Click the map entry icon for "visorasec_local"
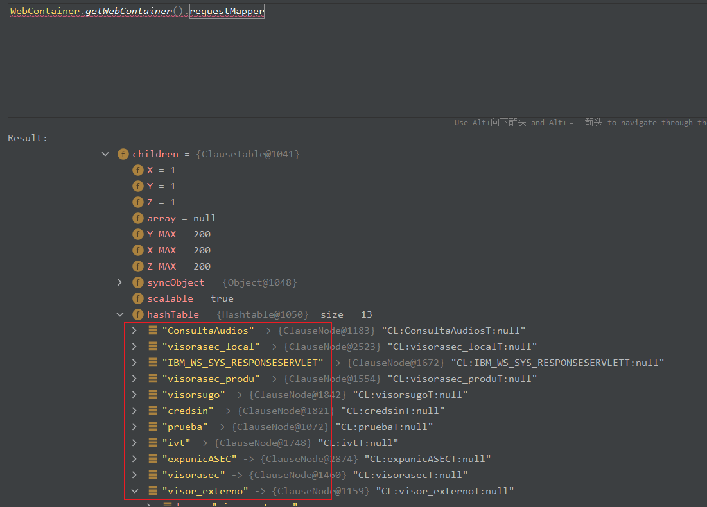Image resolution: width=707 pixels, height=507 pixels. (153, 347)
